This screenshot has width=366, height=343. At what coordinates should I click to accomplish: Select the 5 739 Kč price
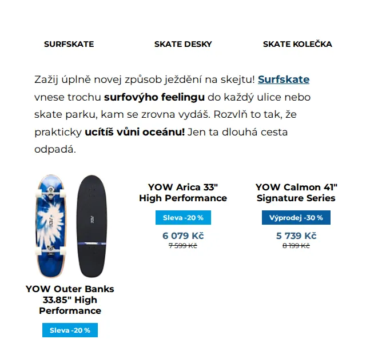point(296,236)
